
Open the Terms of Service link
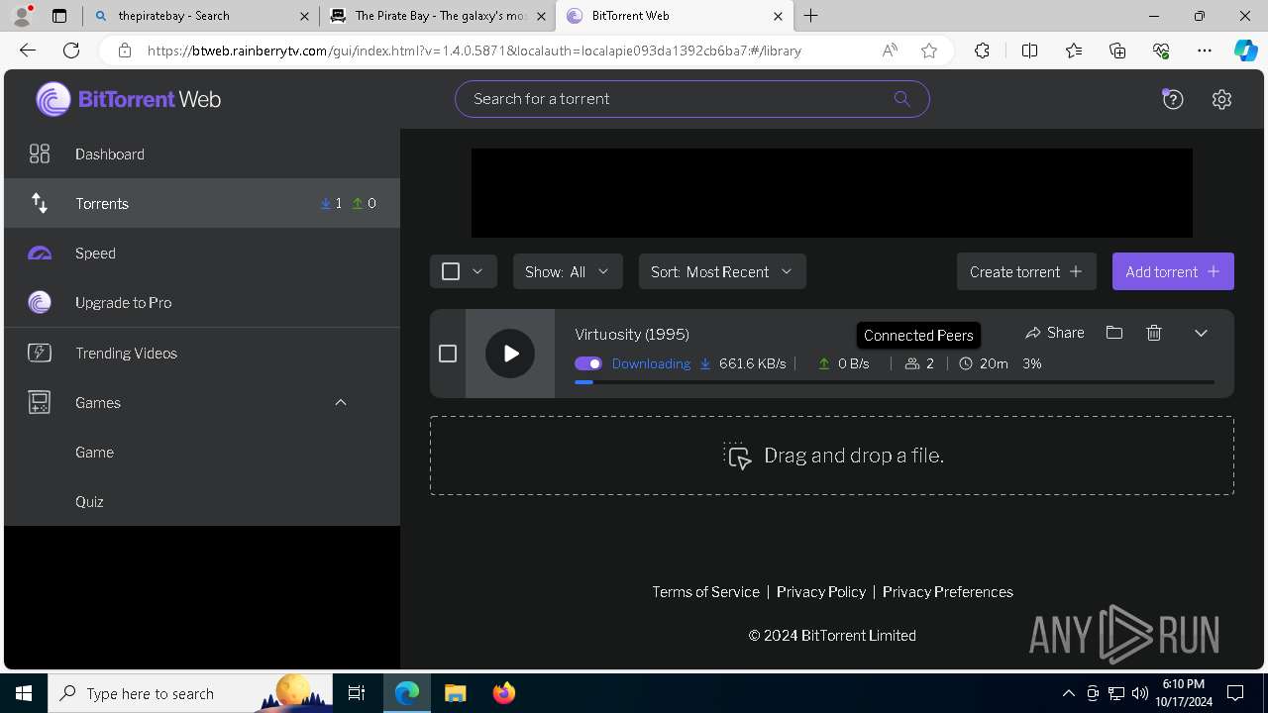tap(705, 591)
